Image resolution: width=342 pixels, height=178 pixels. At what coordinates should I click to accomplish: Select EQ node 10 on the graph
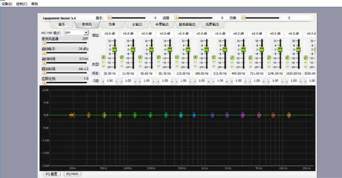(213, 115)
